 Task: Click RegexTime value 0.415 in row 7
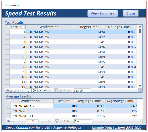(x=91, y=62)
